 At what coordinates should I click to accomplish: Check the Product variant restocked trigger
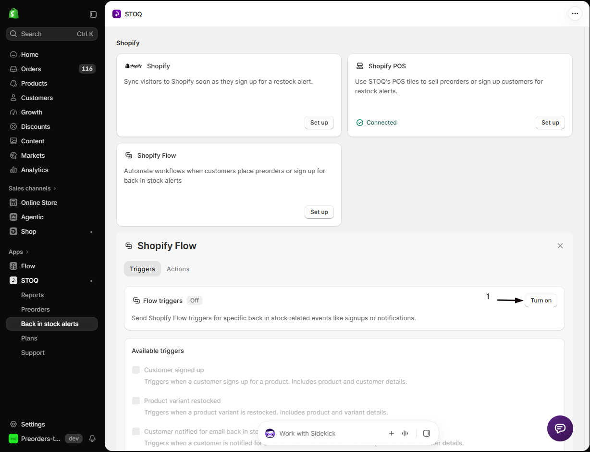tap(136, 401)
